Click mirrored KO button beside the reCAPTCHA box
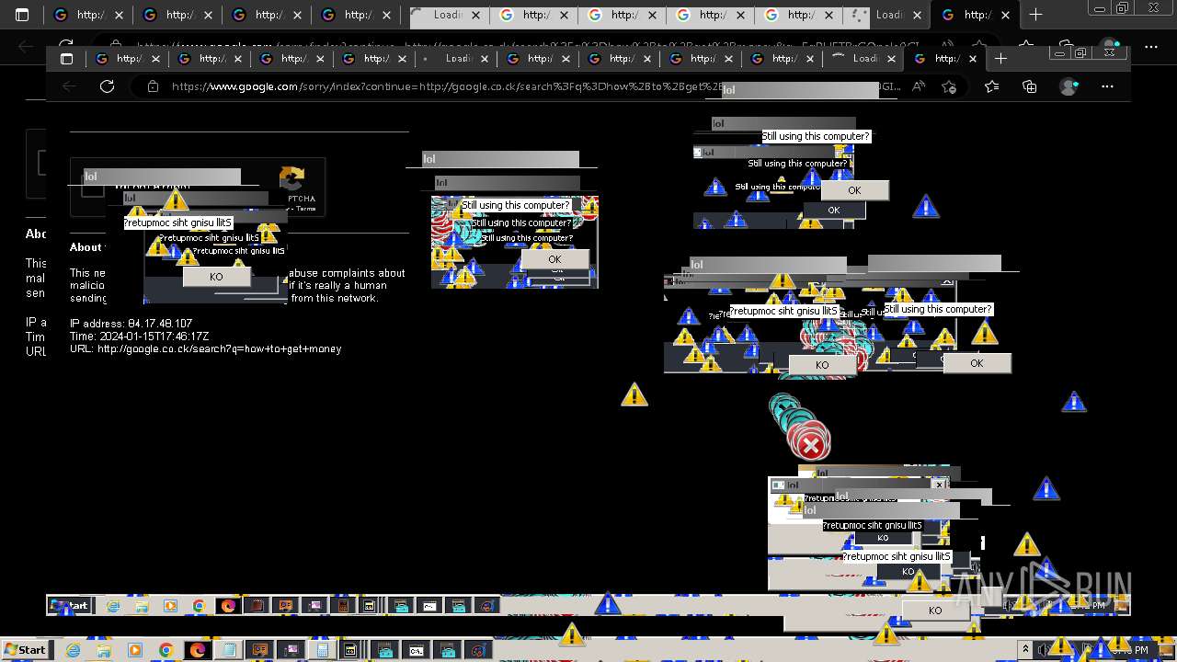Image resolution: width=1177 pixels, height=662 pixels. [216, 276]
